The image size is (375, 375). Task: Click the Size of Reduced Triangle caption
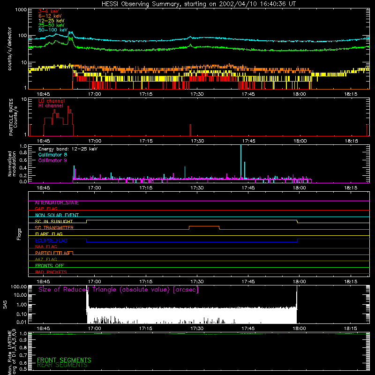tap(119, 290)
